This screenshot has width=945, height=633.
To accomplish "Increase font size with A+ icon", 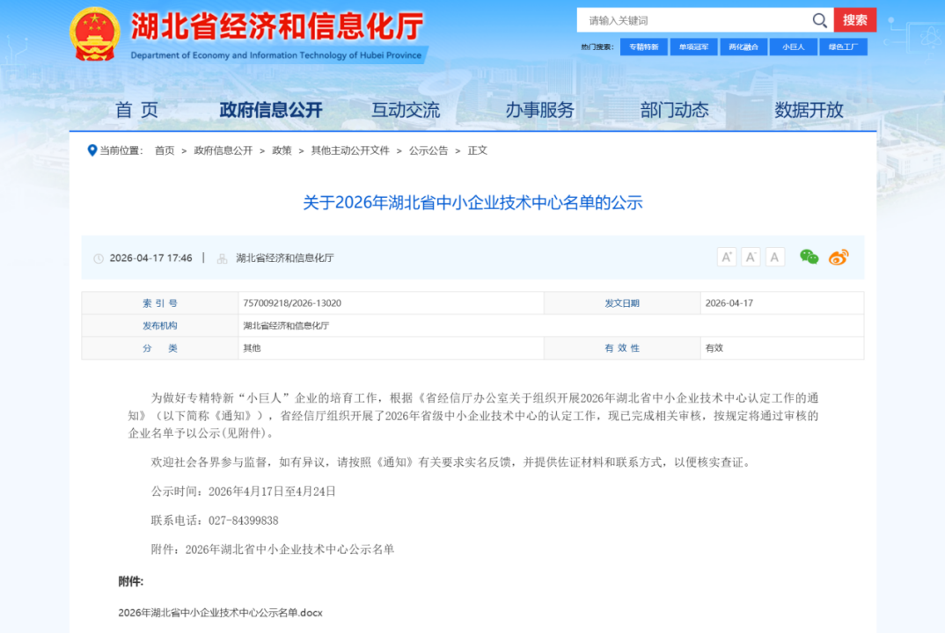I will [727, 257].
